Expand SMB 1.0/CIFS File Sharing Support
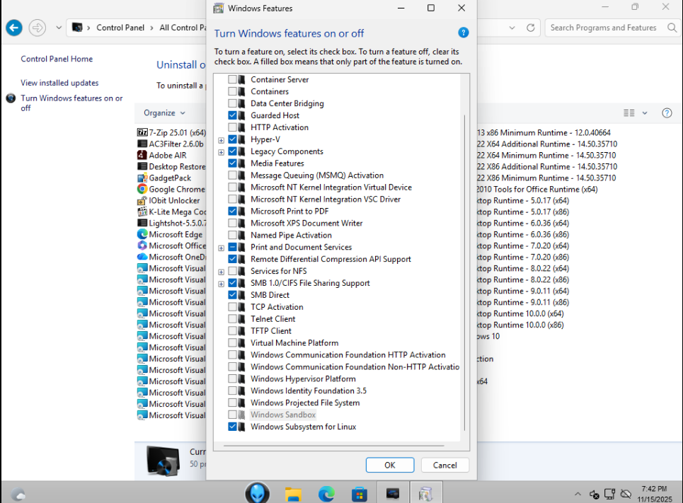683x503 pixels. pos(222,284)
